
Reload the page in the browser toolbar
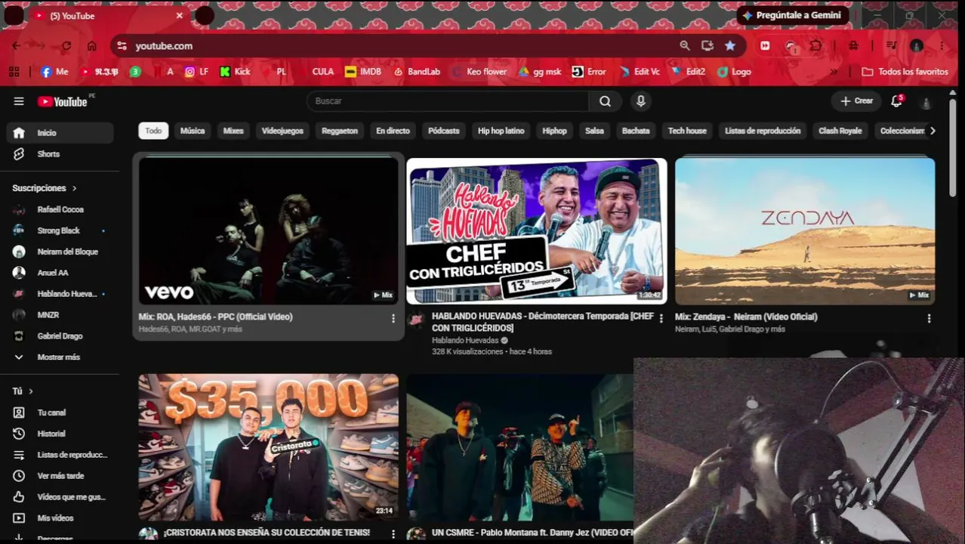tap(66, 46)
